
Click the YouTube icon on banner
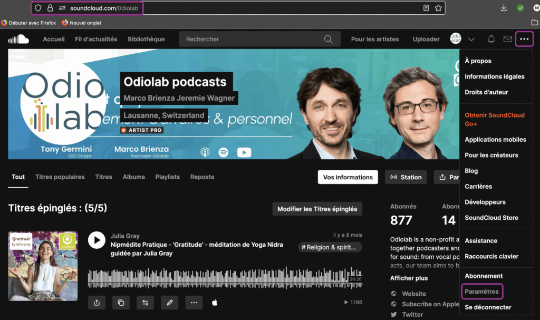[244, 152]
